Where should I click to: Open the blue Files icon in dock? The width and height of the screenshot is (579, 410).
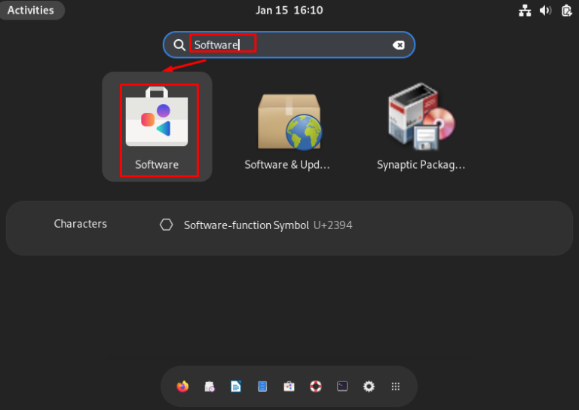pos(262,387)
